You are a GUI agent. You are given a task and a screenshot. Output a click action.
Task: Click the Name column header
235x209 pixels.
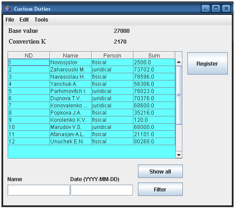click(x=71, y=55)
